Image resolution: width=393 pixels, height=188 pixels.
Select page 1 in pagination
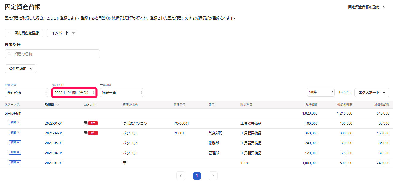(197, 176)
